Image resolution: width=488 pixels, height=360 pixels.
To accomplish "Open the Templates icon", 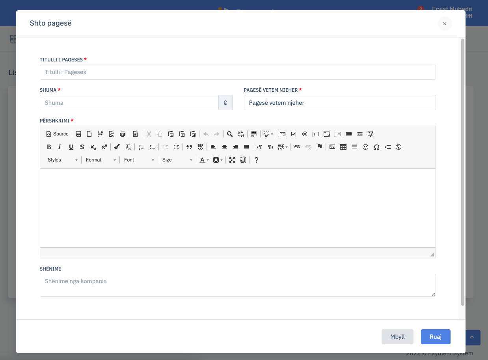I will point(135,134).
